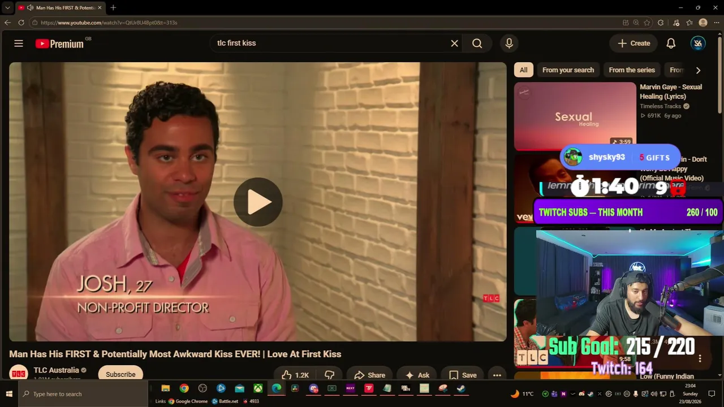Switch to the 'Man Has His FIRST' browser tab
The image size is (724, 407).
tap(59, 8)
